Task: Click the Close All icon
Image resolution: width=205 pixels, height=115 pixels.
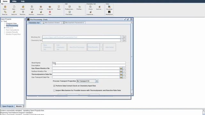Action: (x=50, y=7)
